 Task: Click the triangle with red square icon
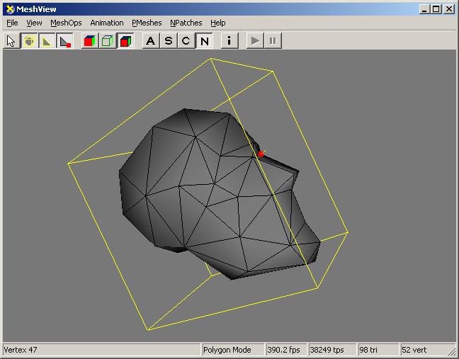coord(64,40)
